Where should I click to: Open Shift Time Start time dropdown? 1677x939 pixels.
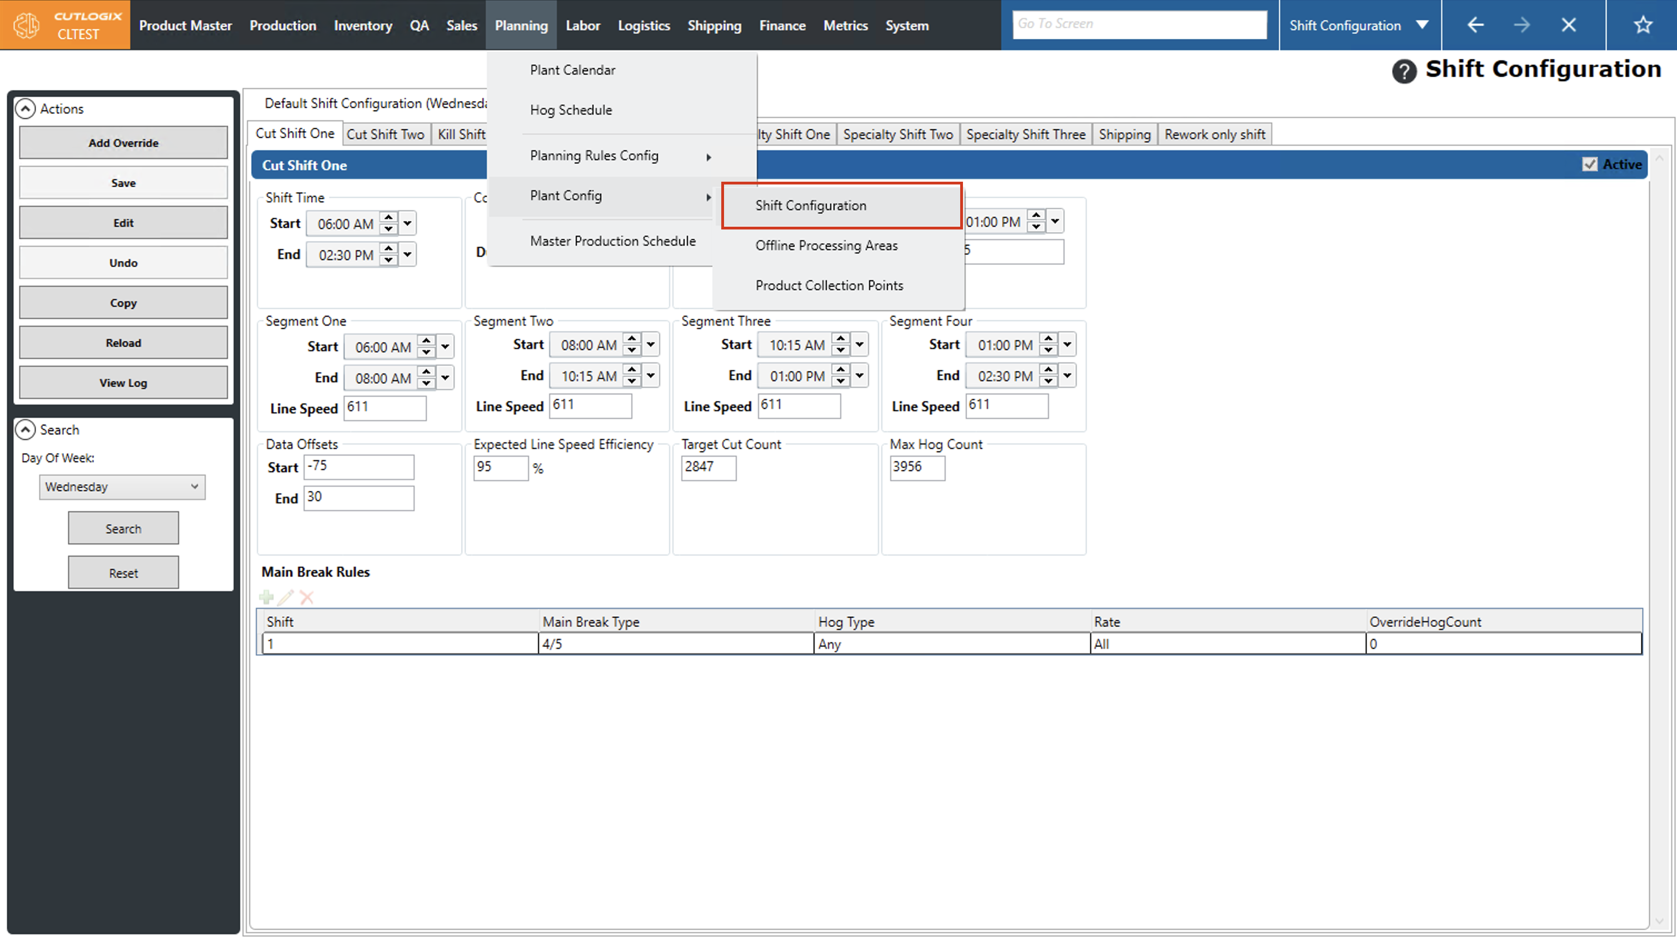click(407, 223)
